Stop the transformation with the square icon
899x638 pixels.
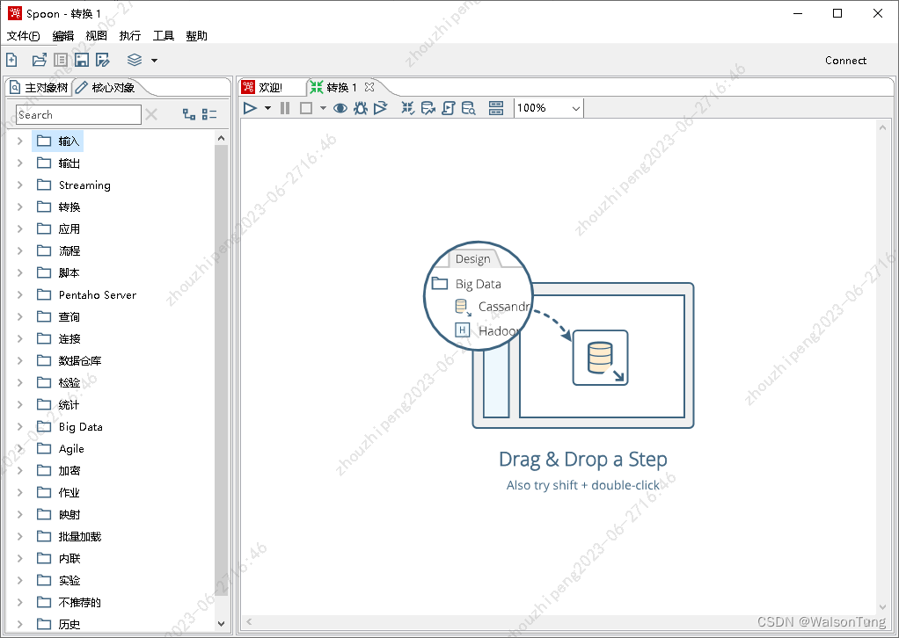[x=306, y=108]
